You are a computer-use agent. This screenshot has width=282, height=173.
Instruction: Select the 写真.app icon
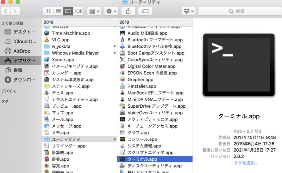point(47,166)
